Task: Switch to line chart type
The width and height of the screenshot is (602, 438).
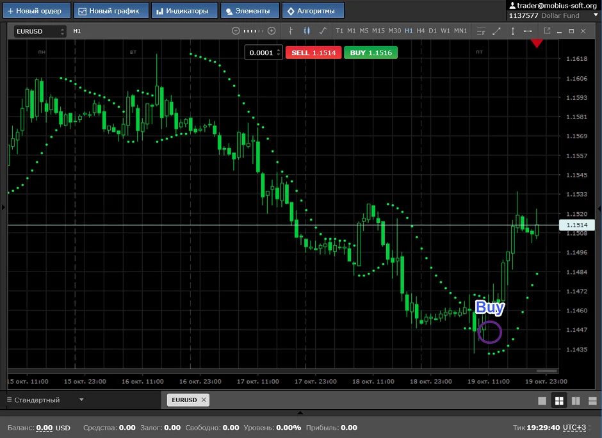Action: coord(323,31)
